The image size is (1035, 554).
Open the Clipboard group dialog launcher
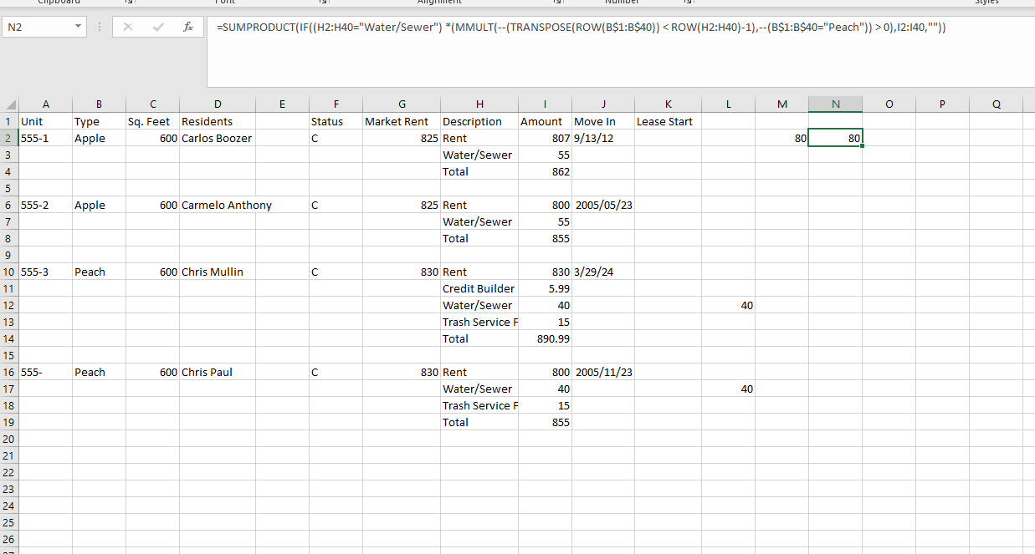128,3
